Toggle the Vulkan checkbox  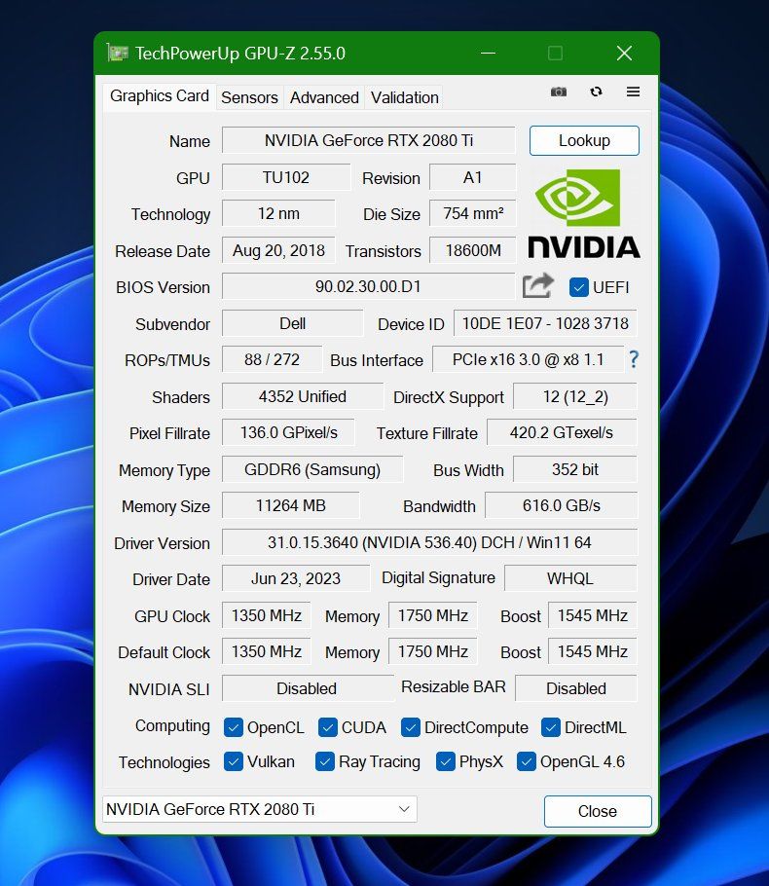234,761
